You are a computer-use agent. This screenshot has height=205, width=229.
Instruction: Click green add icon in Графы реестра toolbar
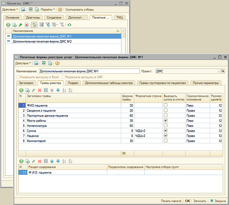pos(21,90)
